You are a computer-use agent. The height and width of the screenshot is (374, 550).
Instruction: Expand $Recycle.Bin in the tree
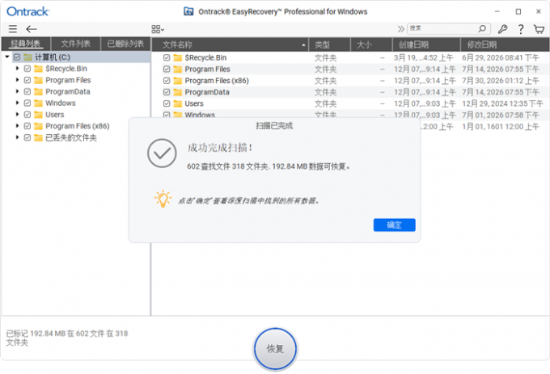(17, 69)
